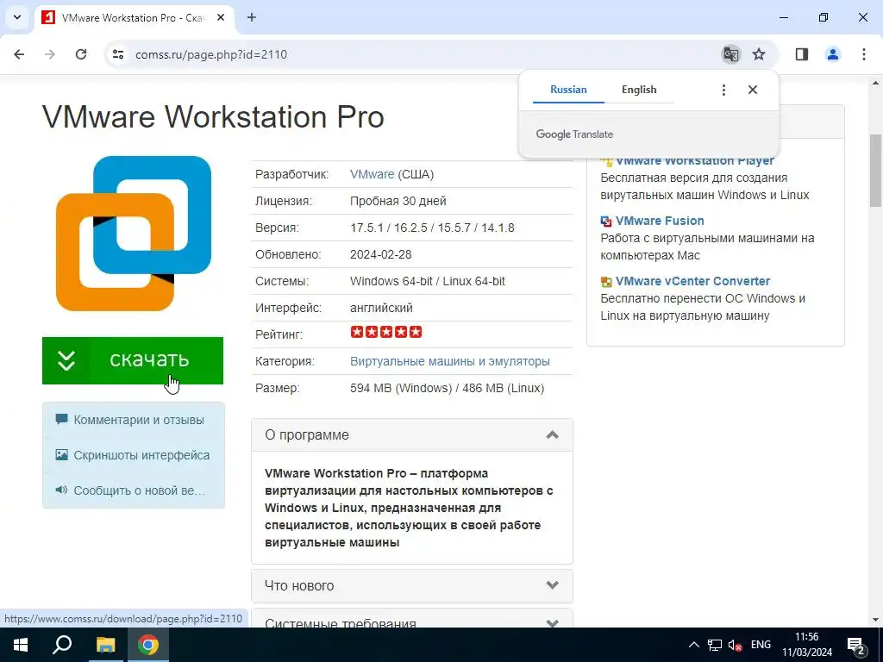Open Виртуальные машины и эмуляторы category link
This screenshot has height=662, width=883.
450,361
